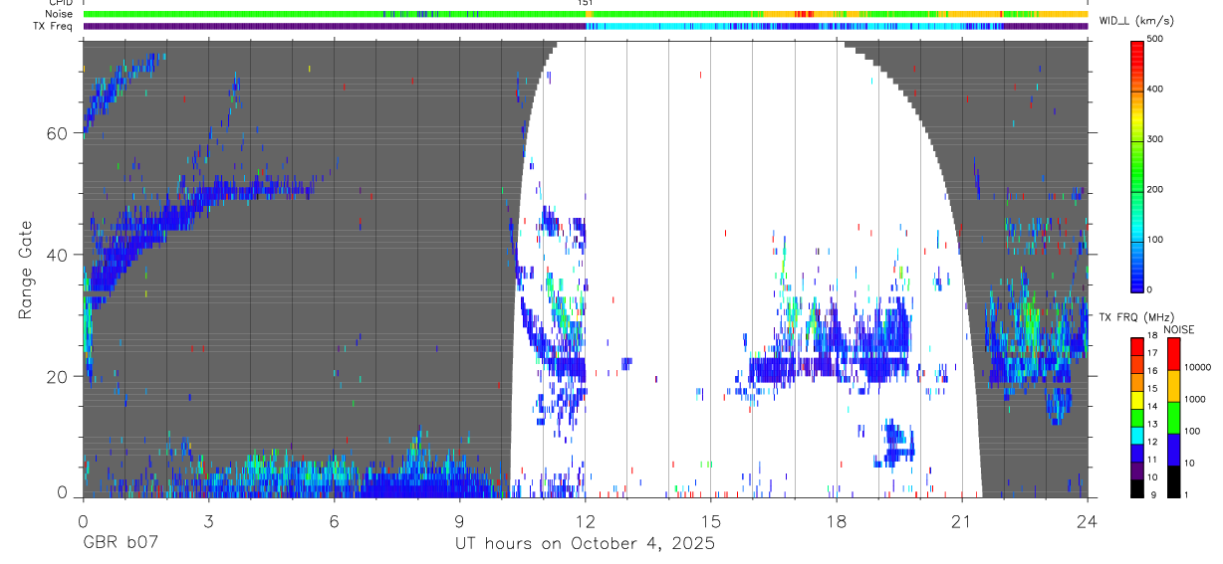Select the spectral width color scale bar

[x=1137, y=165]
